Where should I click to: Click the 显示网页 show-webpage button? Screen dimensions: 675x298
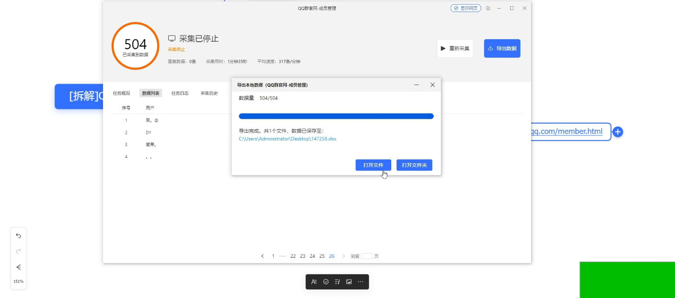(x=466, y=8)
